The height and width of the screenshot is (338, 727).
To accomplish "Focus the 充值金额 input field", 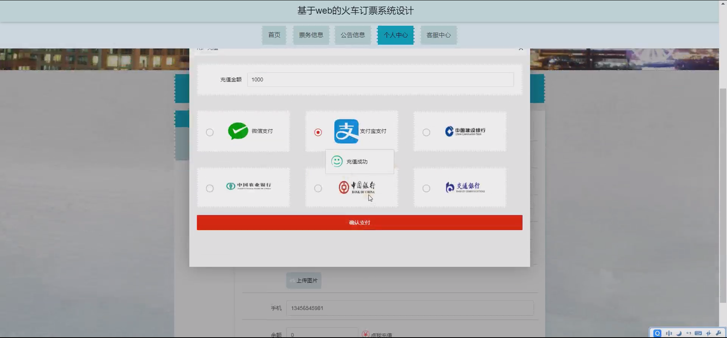I will click(380, 79).
